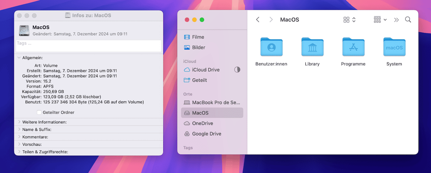The height and width of the screenshot is (173, 431).
Task: Click the Tags input field
Action: (89, 46)
